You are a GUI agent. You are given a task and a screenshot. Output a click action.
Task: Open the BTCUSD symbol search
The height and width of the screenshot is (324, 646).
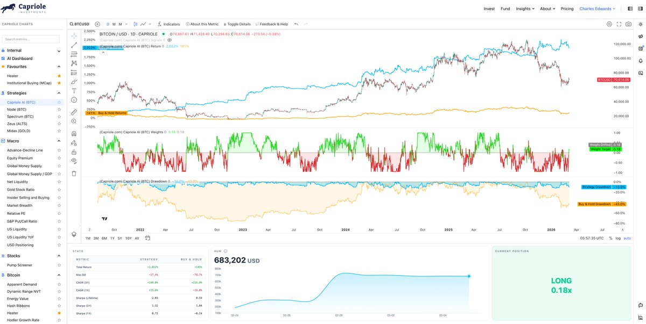[80, 24]
